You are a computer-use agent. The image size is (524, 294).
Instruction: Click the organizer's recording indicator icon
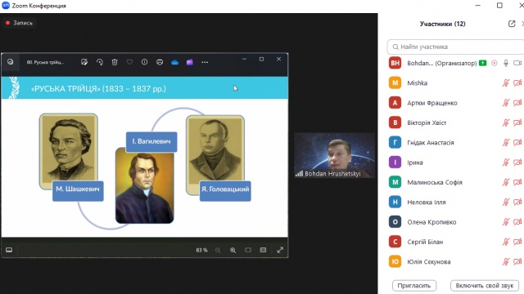pos(495,63)
